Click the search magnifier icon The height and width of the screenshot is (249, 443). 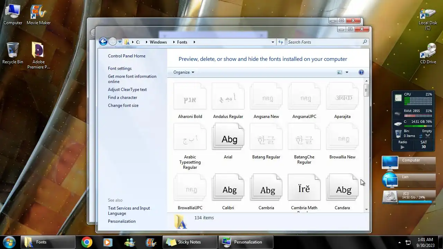(365, 42)
